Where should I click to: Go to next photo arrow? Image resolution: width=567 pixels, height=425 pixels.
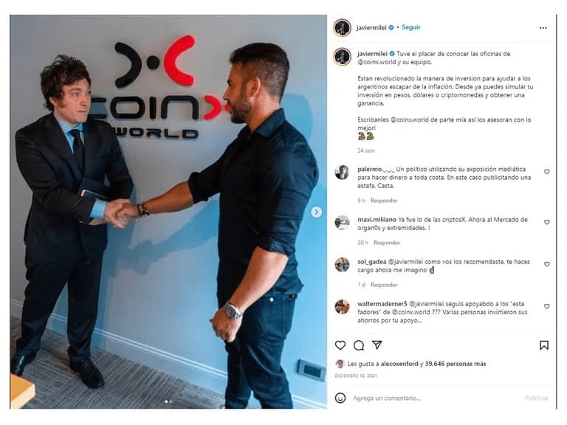coord(316,212)
